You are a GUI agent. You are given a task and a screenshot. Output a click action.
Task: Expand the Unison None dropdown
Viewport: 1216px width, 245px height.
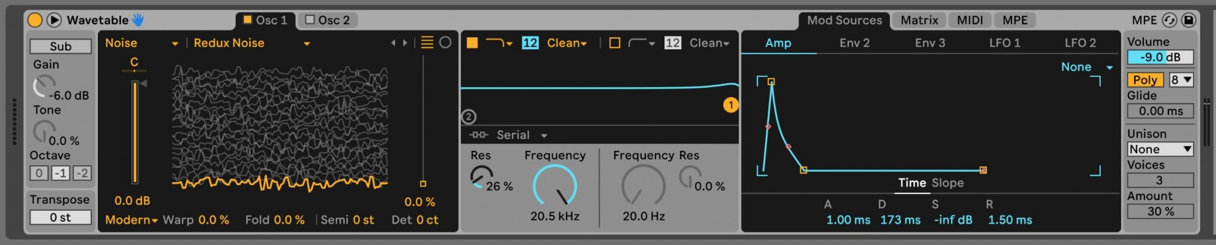click(x=1160, y=149)
